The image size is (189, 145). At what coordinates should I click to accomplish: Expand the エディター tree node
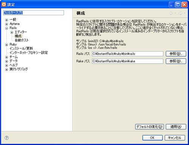click(12, 32)
